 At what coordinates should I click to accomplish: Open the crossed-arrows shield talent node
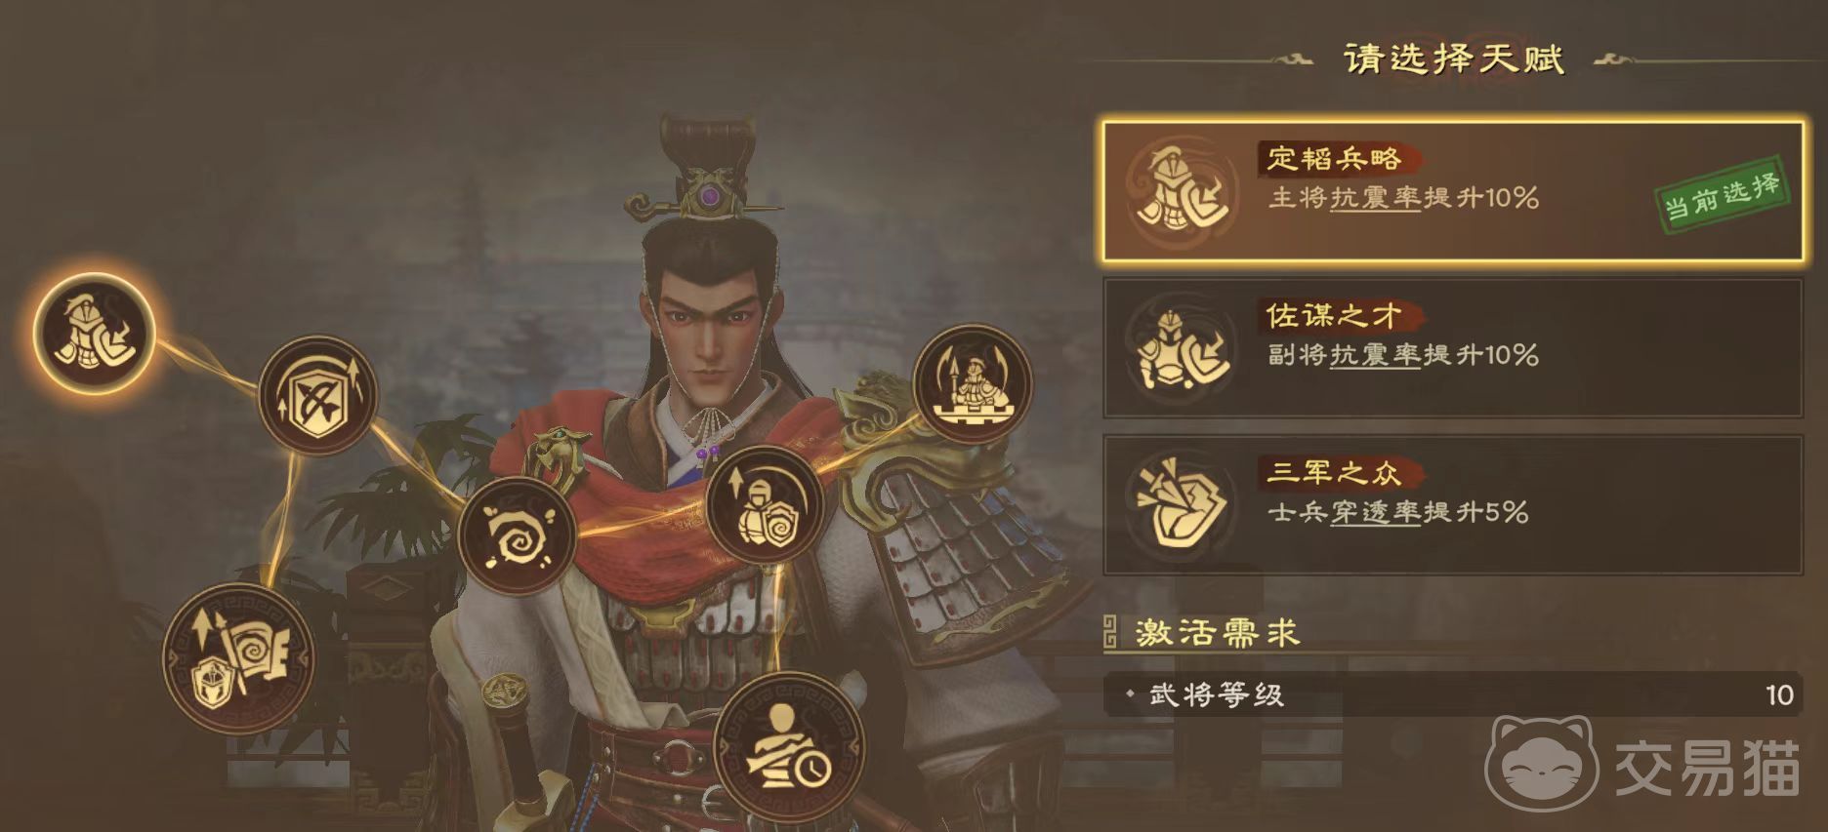[x=317, y=394]
